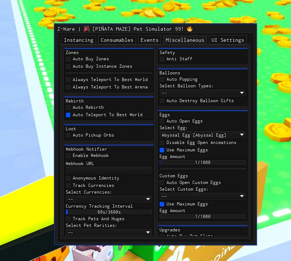Click the Webhook URL input field
Screen dimensions: 291x261
click(x=109, y=170)
